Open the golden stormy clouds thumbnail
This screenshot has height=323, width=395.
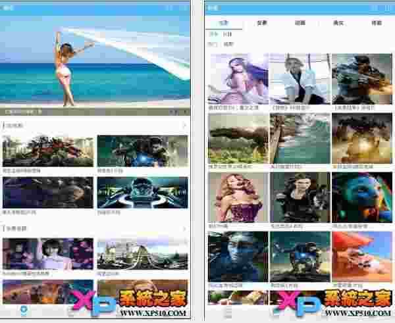[x=362, y=138]
